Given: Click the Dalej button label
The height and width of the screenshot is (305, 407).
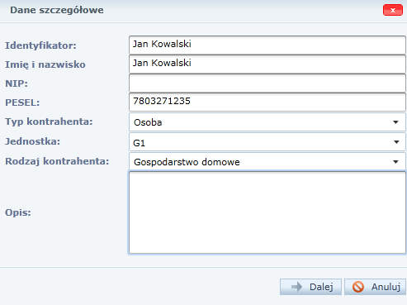Looking at the screenshot, I should pyautogui.click(x=321, y=287).
